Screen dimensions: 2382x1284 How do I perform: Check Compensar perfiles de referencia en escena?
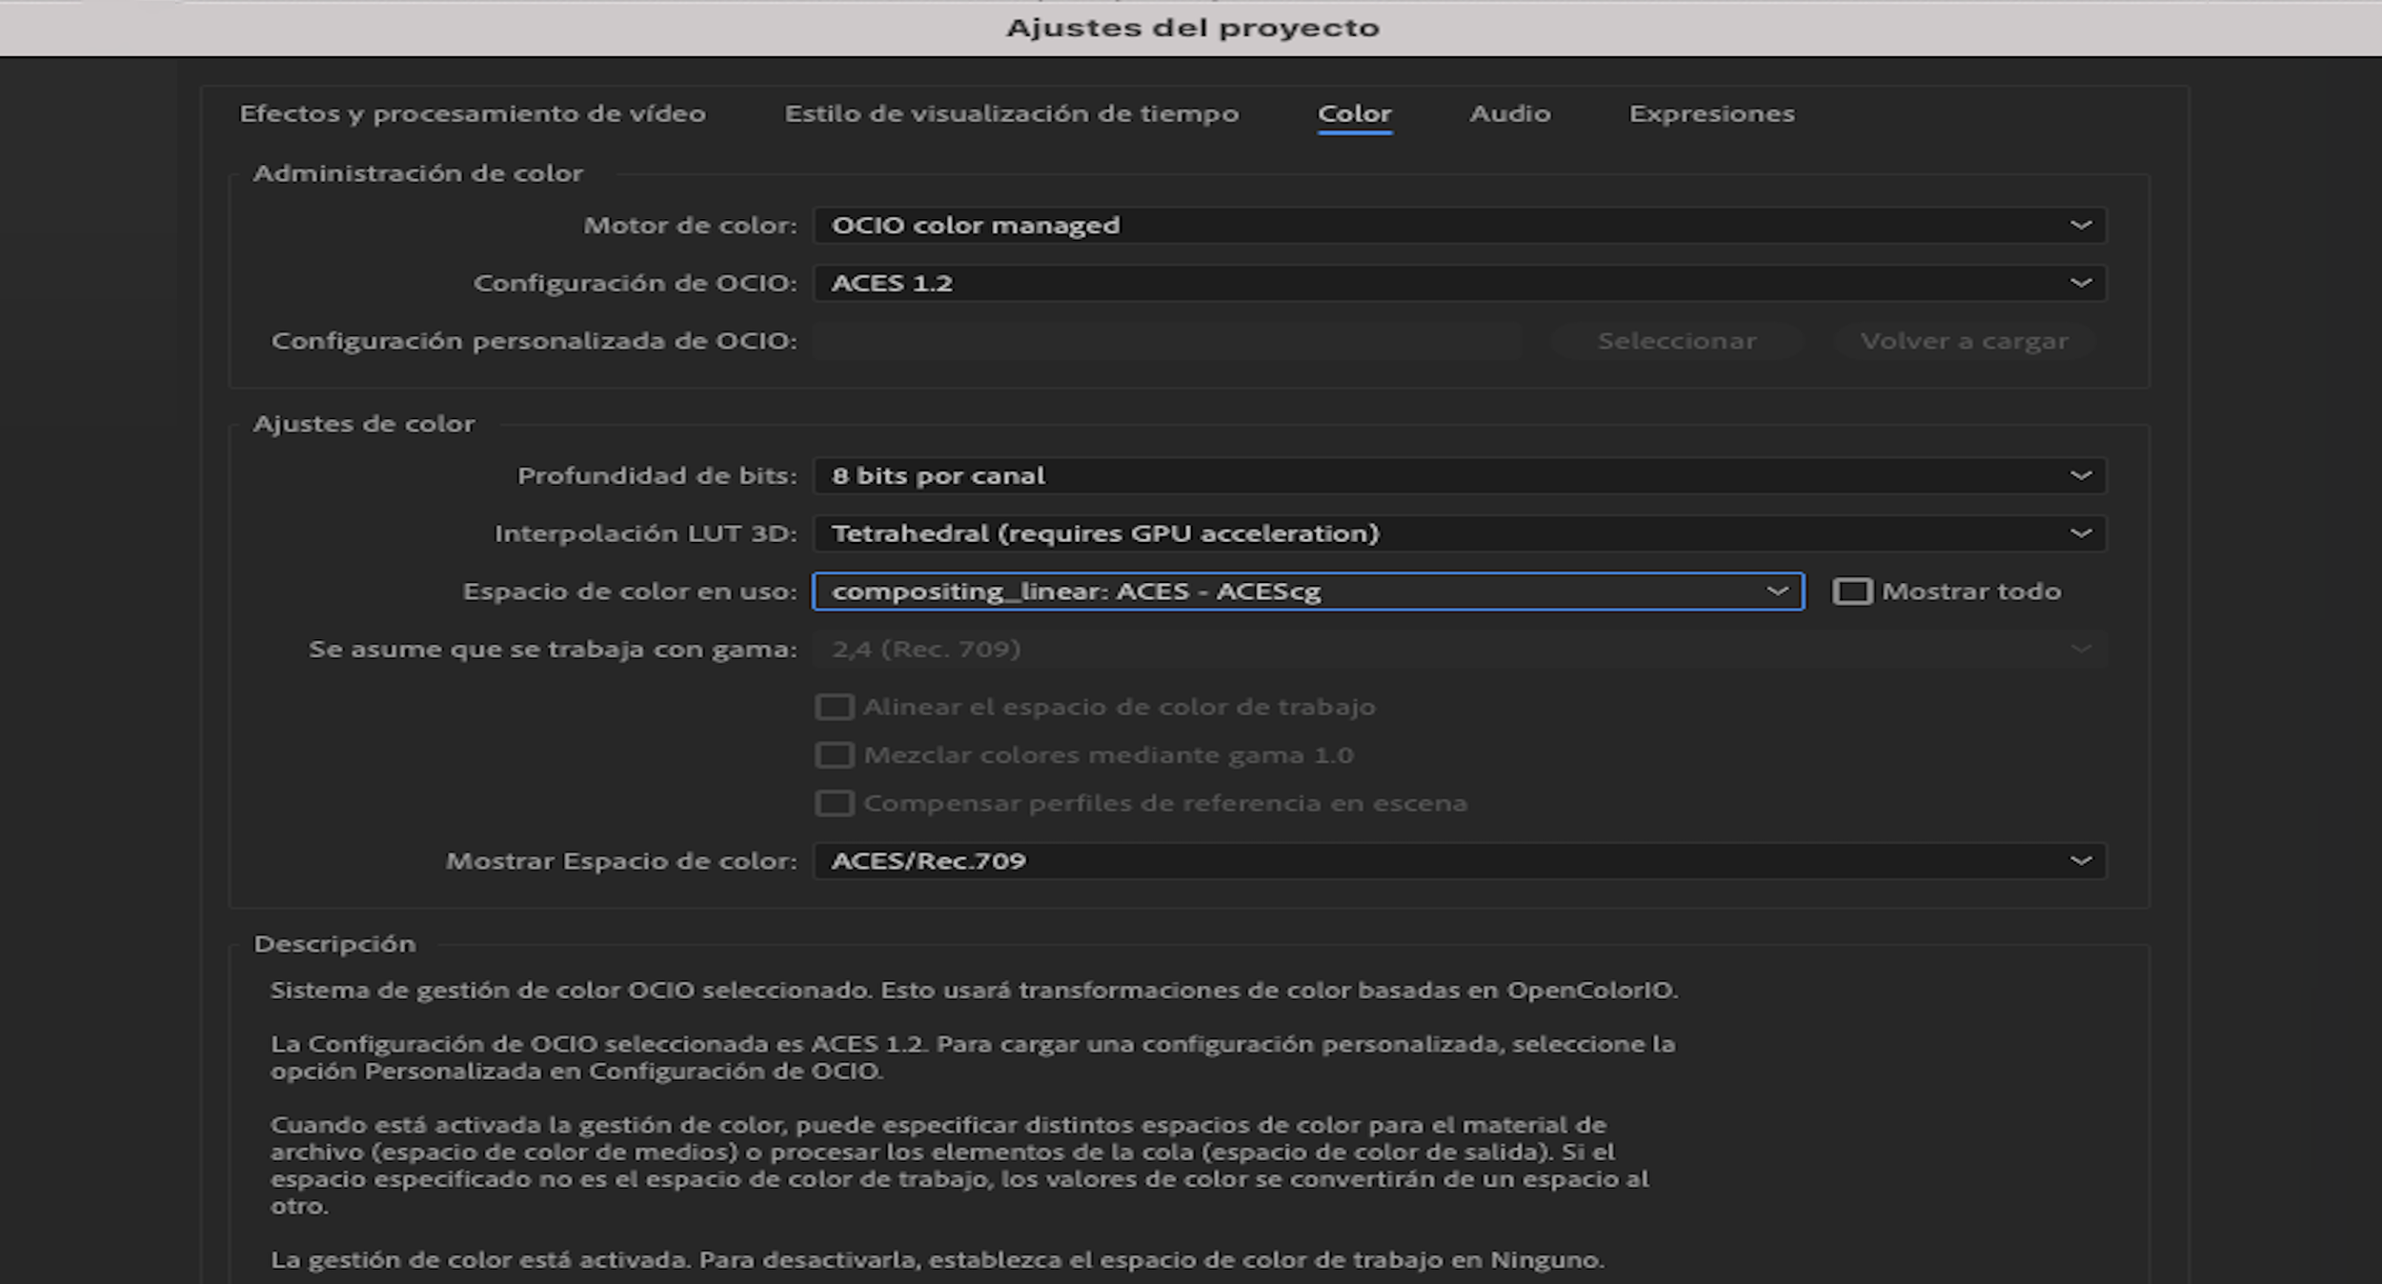click(835, 802)
